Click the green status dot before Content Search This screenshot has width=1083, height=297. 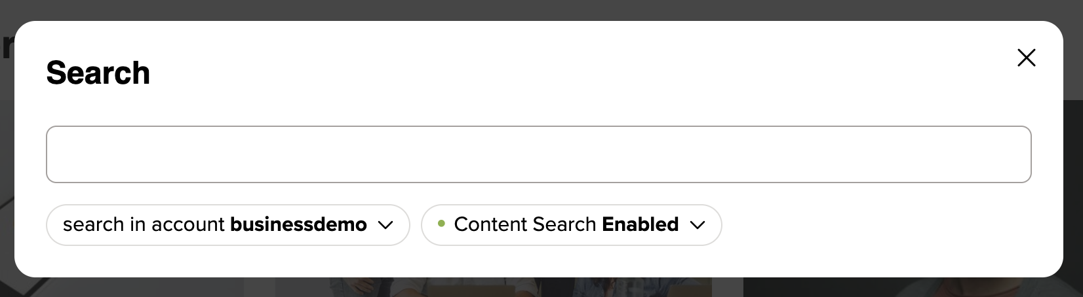441,224
